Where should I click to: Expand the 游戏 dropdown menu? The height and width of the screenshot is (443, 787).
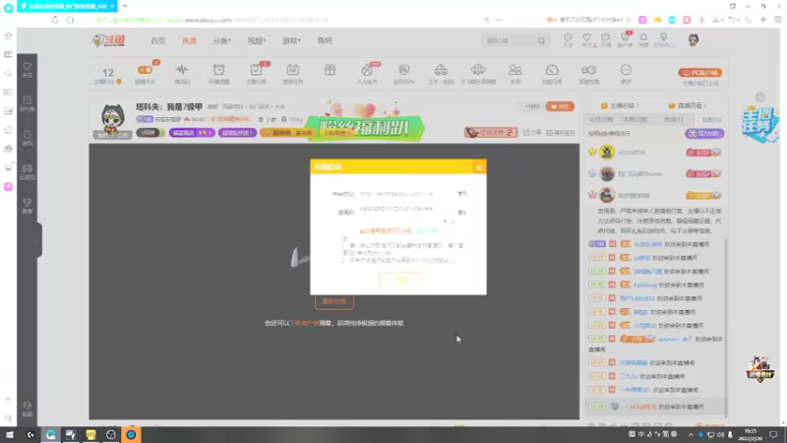tap(291, 40)
